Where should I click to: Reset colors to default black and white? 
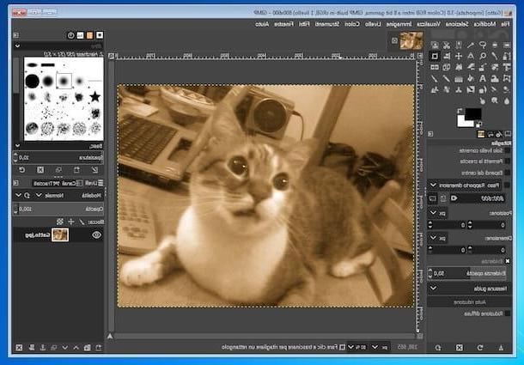click(x=478, y=125)
